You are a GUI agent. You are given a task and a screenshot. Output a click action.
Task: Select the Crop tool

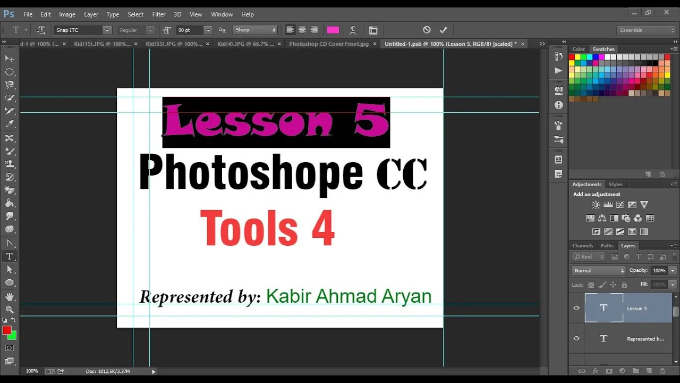point(10,111)
